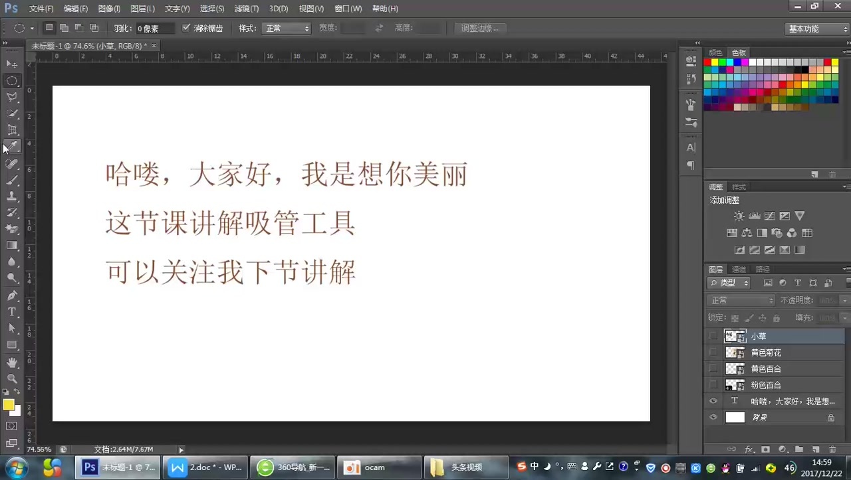Open the 文件(F) menu
The image size is (851, 480).
41,9
